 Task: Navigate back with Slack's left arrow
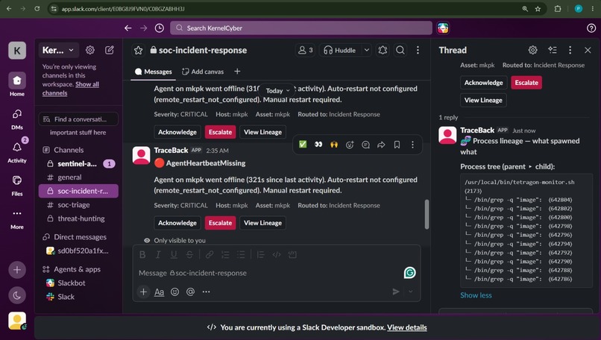click(x=128, y=28)
